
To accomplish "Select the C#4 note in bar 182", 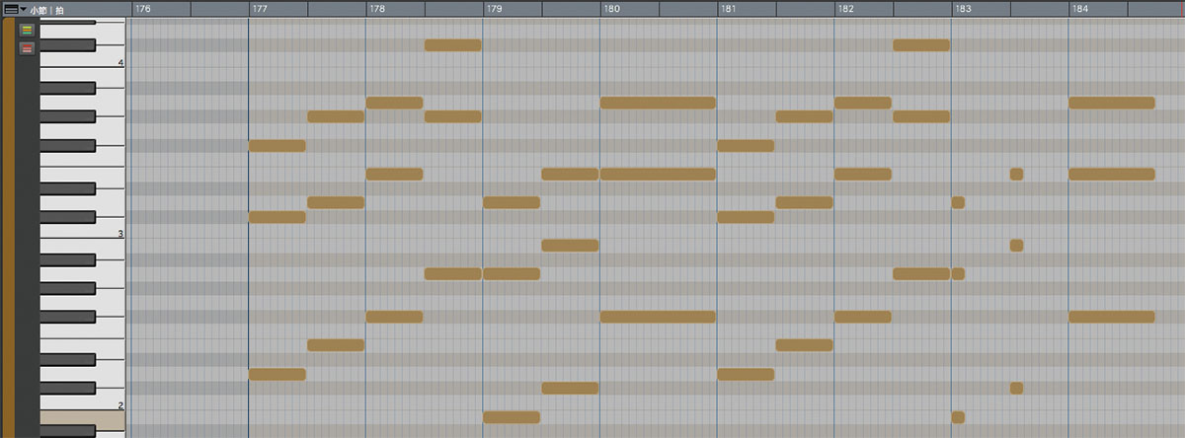I will (x=921, y=45).
